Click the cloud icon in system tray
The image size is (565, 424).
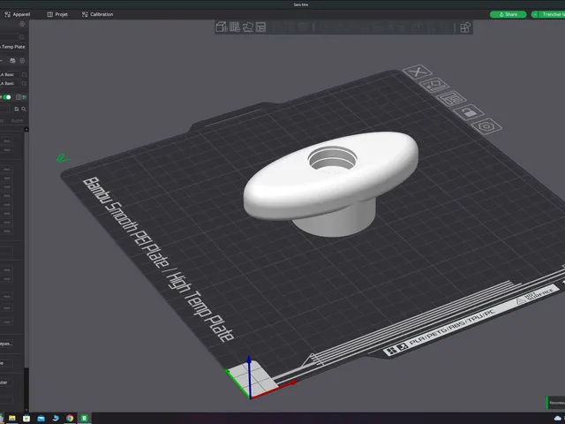(x=558, y=419)
